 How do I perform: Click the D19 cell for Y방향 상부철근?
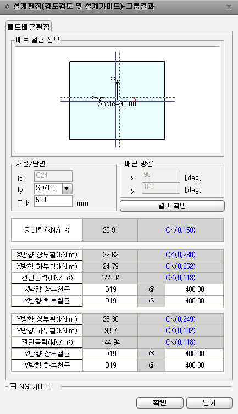click(x=110, y=354)
